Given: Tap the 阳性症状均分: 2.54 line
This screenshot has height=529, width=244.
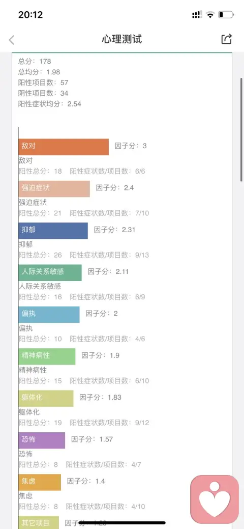Looking at the screenshot, I should pyautogui.click(x=50, y=103).
